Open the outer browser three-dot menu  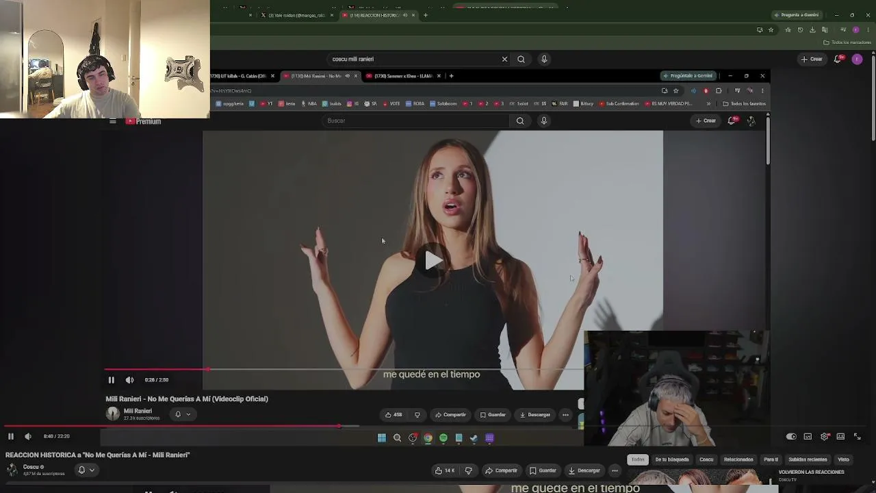pyautogui.click(x=868, y=30)
